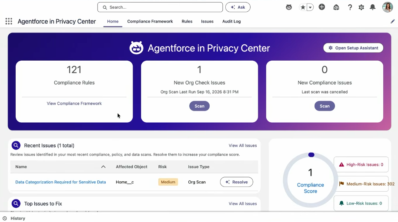
Task: Click the Compliance Score ring indicator
Action: [x=310, y=180]
